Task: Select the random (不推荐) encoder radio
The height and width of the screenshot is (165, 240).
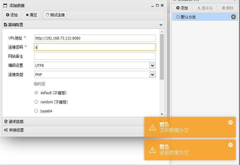Action: tap(36, 102)
